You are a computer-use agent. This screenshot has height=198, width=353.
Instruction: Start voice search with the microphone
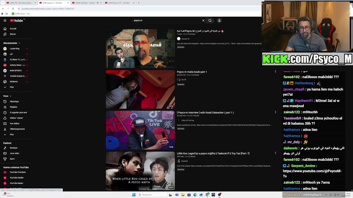click(219, 20)
